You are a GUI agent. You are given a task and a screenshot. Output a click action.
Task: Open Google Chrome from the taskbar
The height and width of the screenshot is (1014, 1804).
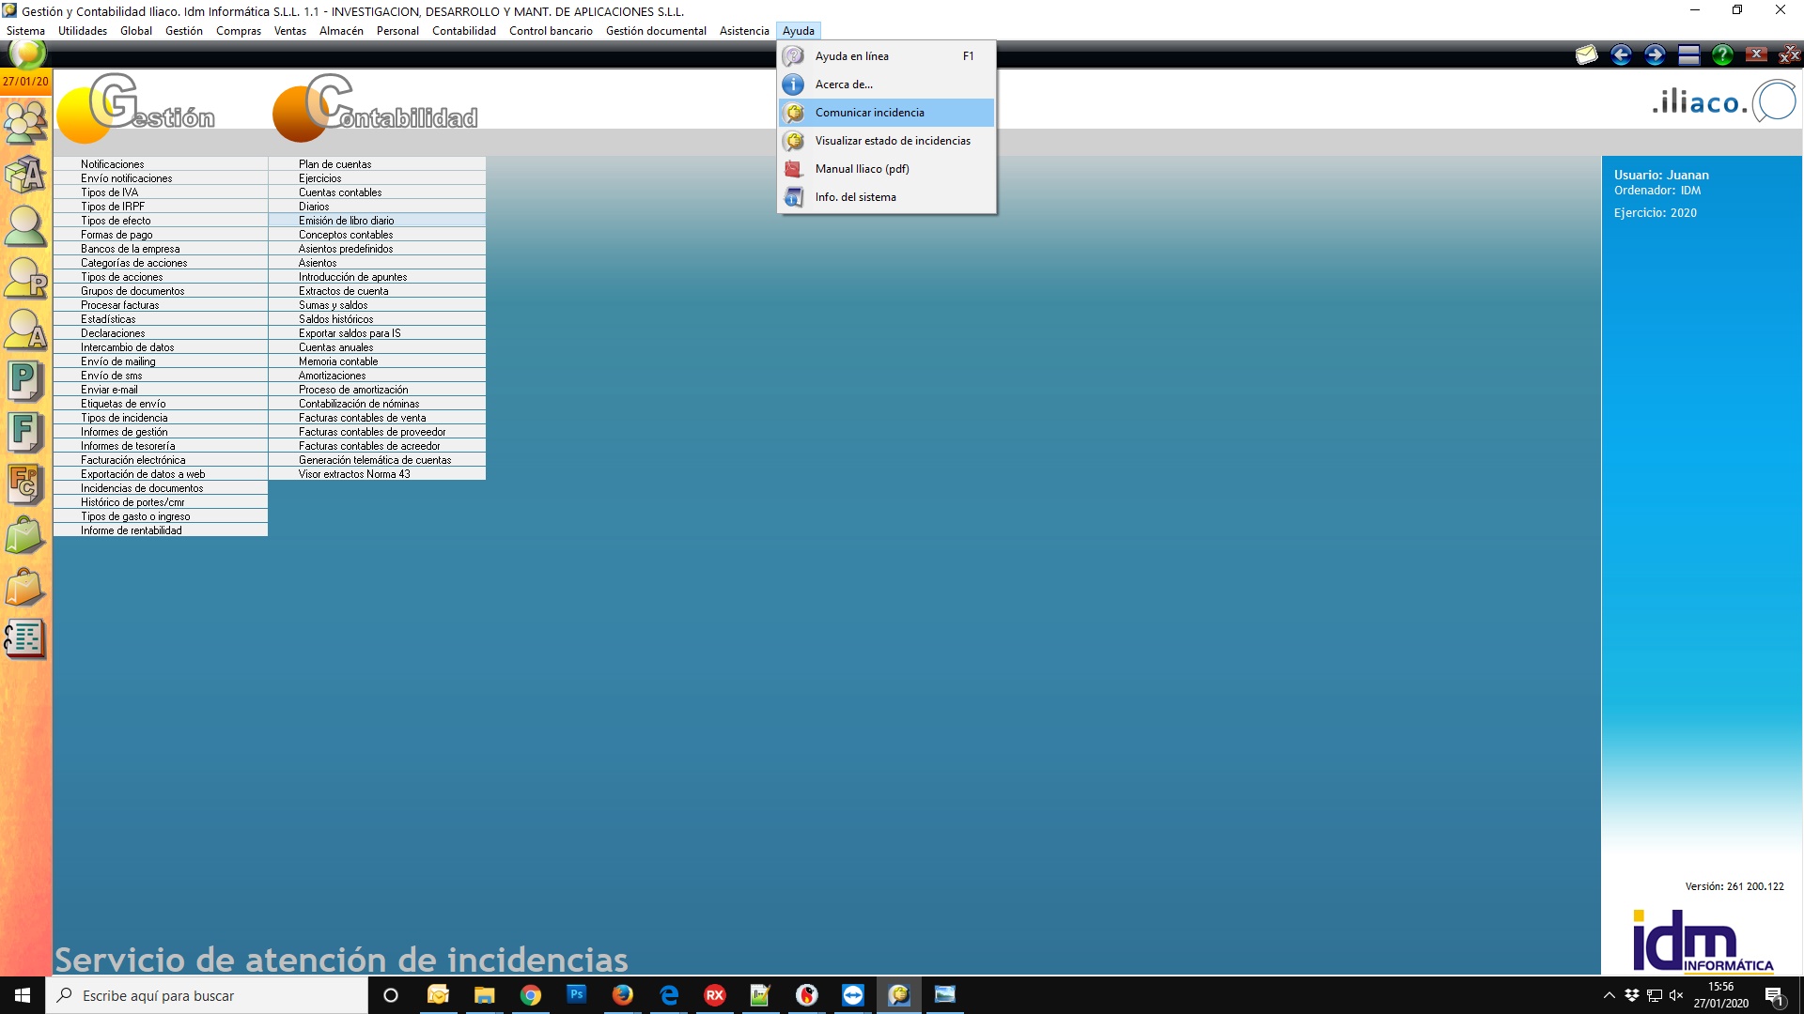point(531,995)
